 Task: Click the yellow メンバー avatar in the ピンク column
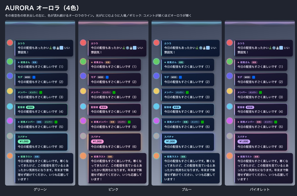(83, 91)
